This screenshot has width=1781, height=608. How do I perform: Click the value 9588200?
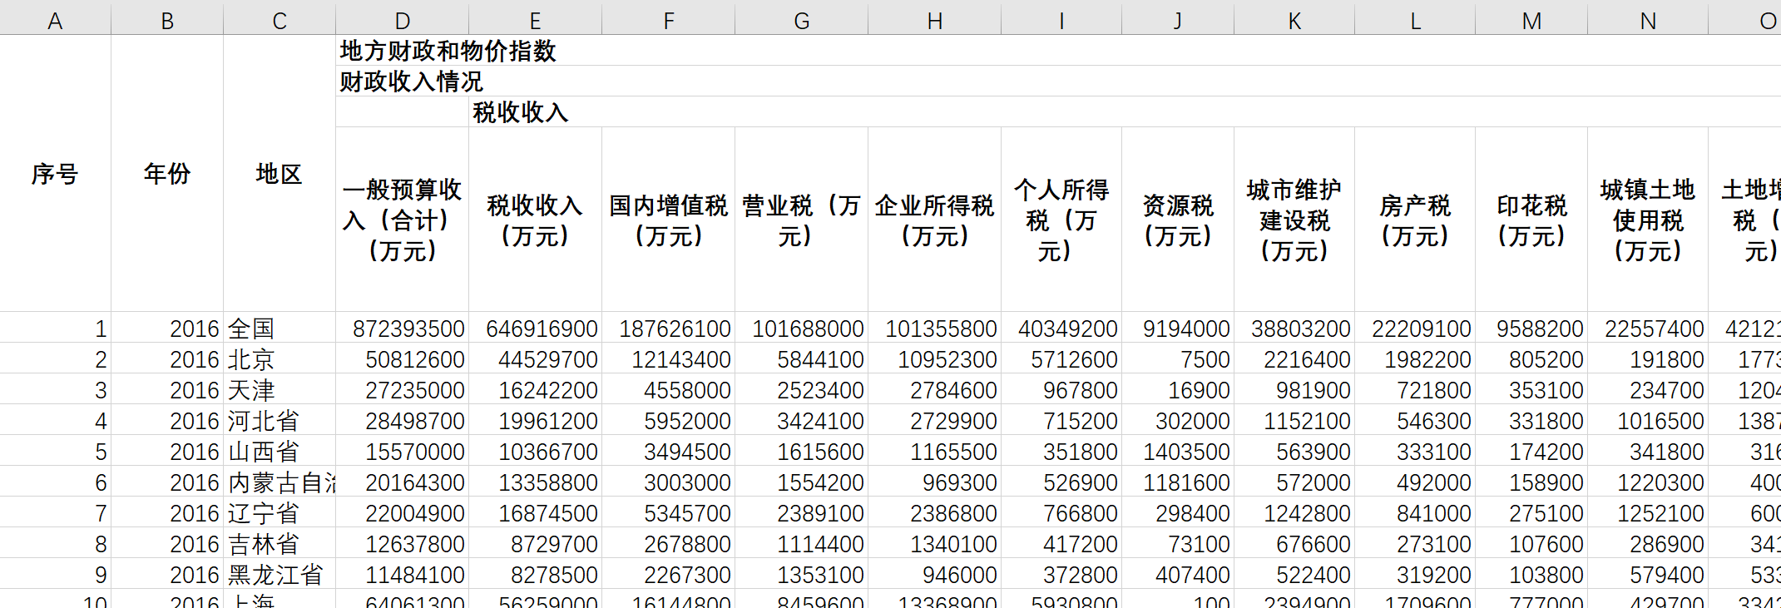point(1540,329)
